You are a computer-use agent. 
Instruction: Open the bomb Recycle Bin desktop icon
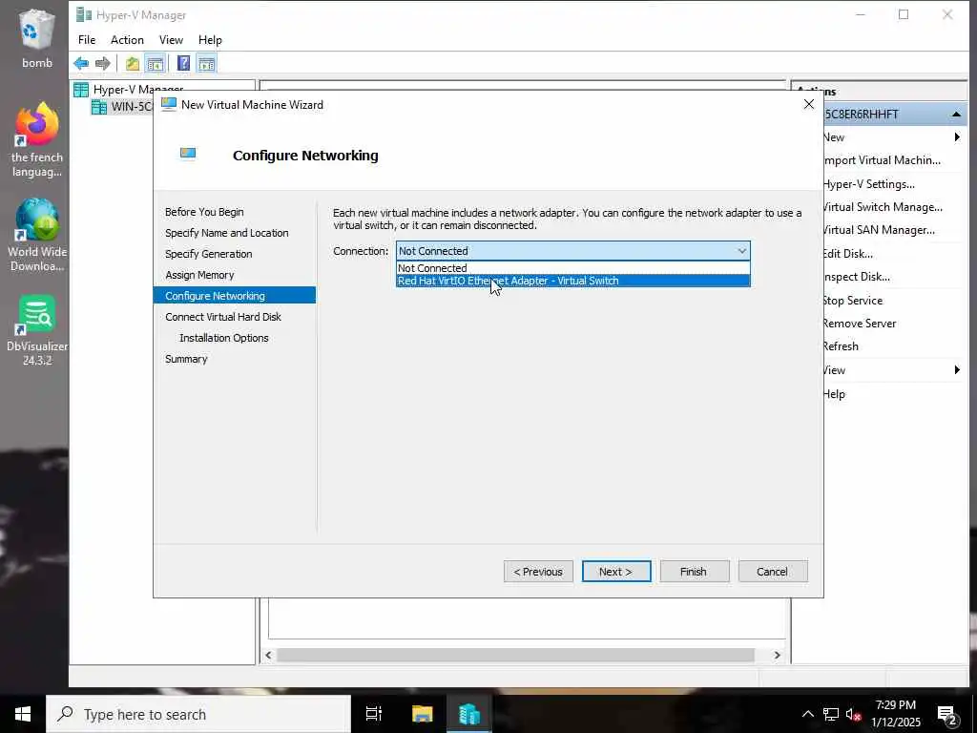tap(37, 38)
